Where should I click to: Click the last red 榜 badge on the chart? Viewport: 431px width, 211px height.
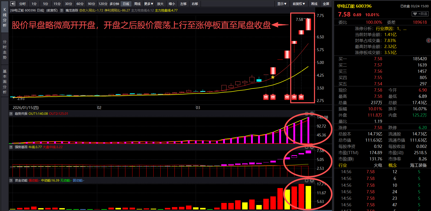tap(301, 97)
